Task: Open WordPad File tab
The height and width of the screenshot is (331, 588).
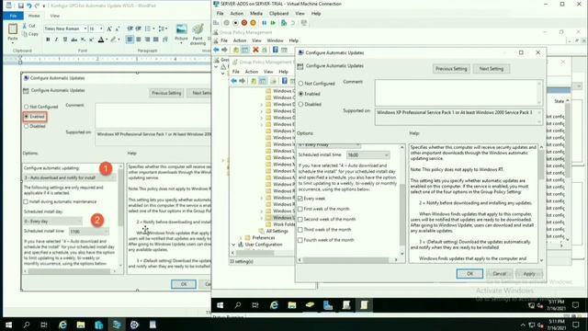Action: [x=13, y=16]
